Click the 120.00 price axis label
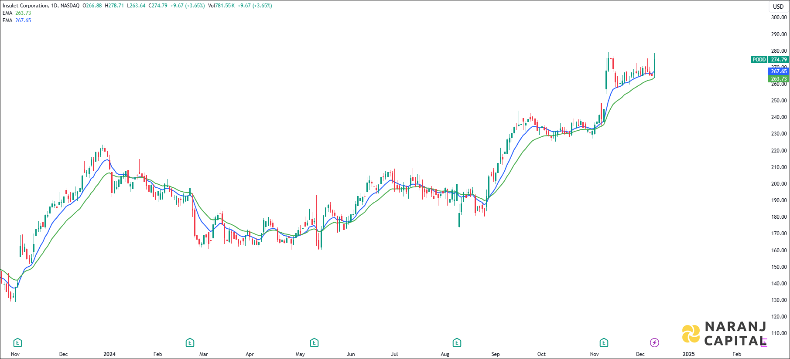Image resolution: width=790 pixels, height=359 pixels. 779,317
